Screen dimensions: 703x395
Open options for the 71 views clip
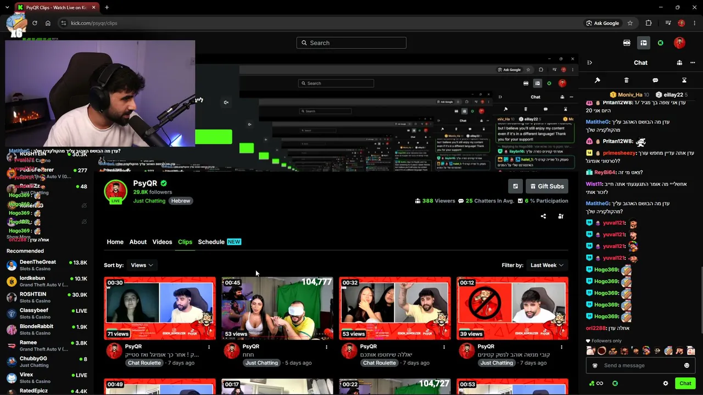[209, 347]
